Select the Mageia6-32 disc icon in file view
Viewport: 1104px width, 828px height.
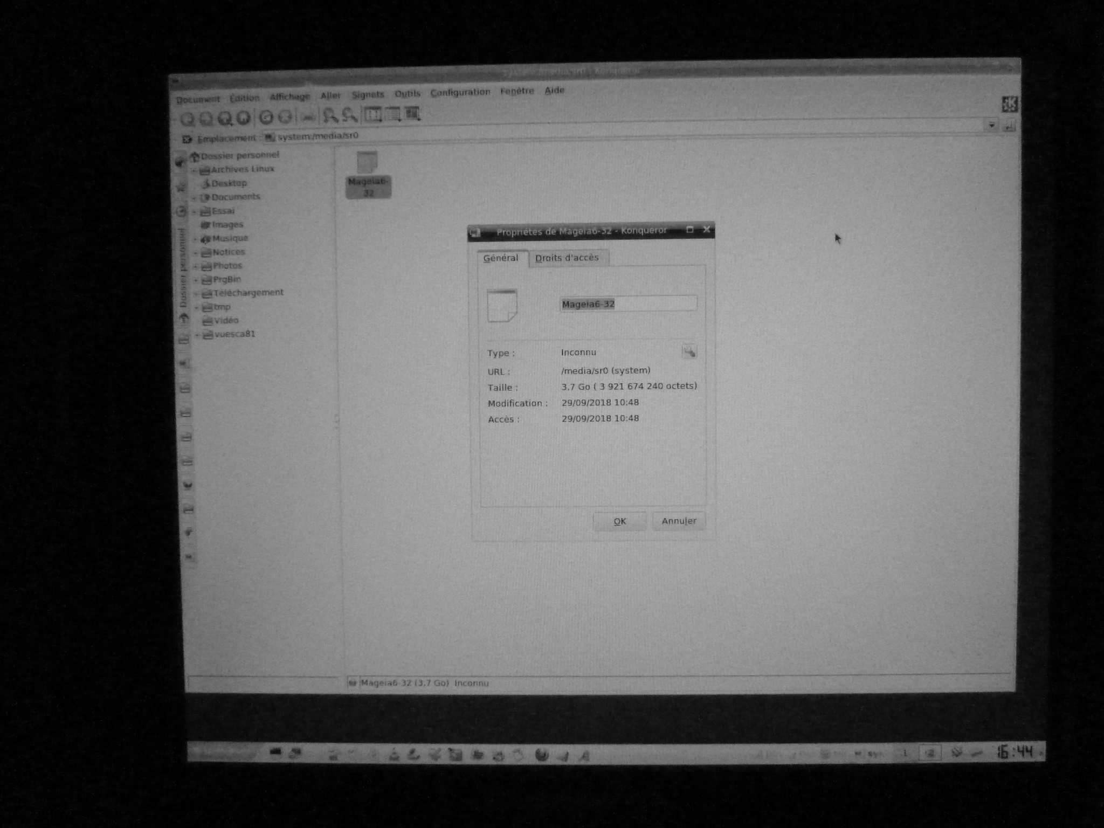coord(368,174)
